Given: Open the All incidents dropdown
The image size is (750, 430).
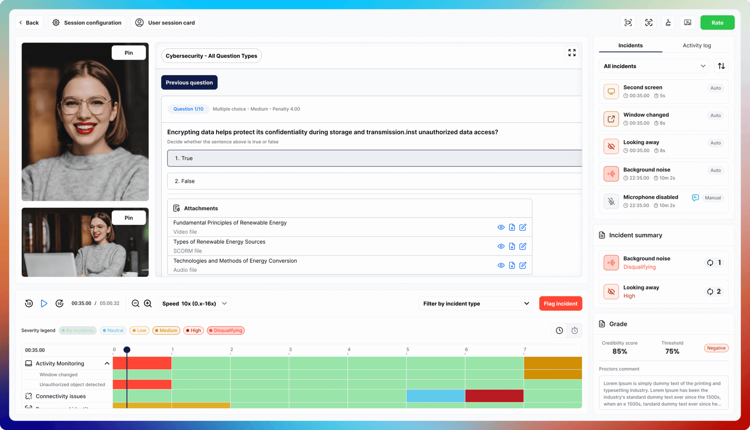Looking at the screenshot, I should (654, 66).
